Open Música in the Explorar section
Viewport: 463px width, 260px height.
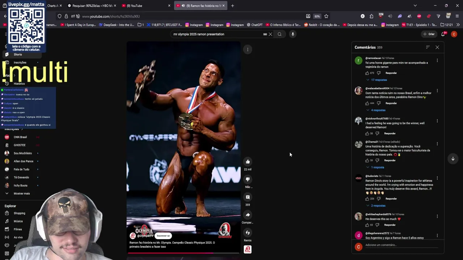pos(18,221)
